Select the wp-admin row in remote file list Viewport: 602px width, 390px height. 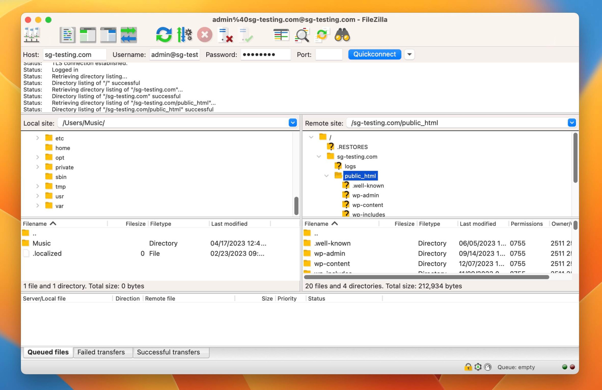(x=437, y=253)
